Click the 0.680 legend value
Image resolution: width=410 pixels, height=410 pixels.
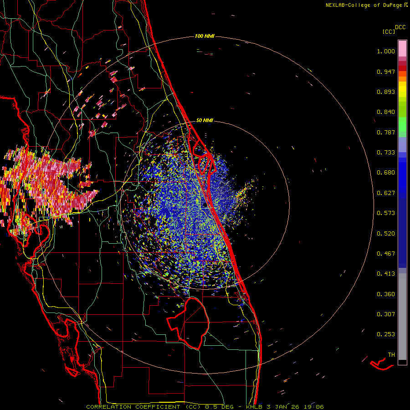coord(386,173)
